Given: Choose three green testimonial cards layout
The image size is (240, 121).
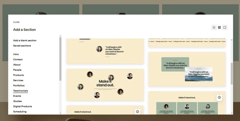Looking at the screenshot, I should tap(187, 103).
